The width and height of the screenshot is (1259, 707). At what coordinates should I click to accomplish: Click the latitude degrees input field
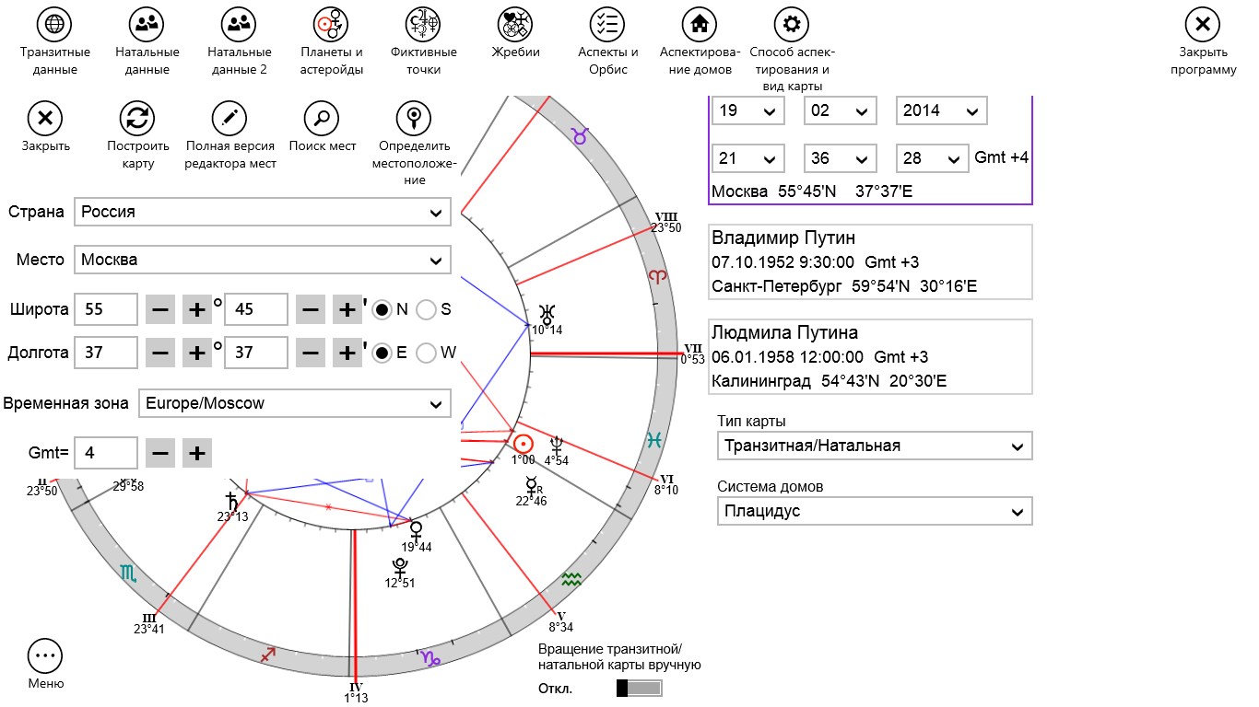(x=105, y=310)
